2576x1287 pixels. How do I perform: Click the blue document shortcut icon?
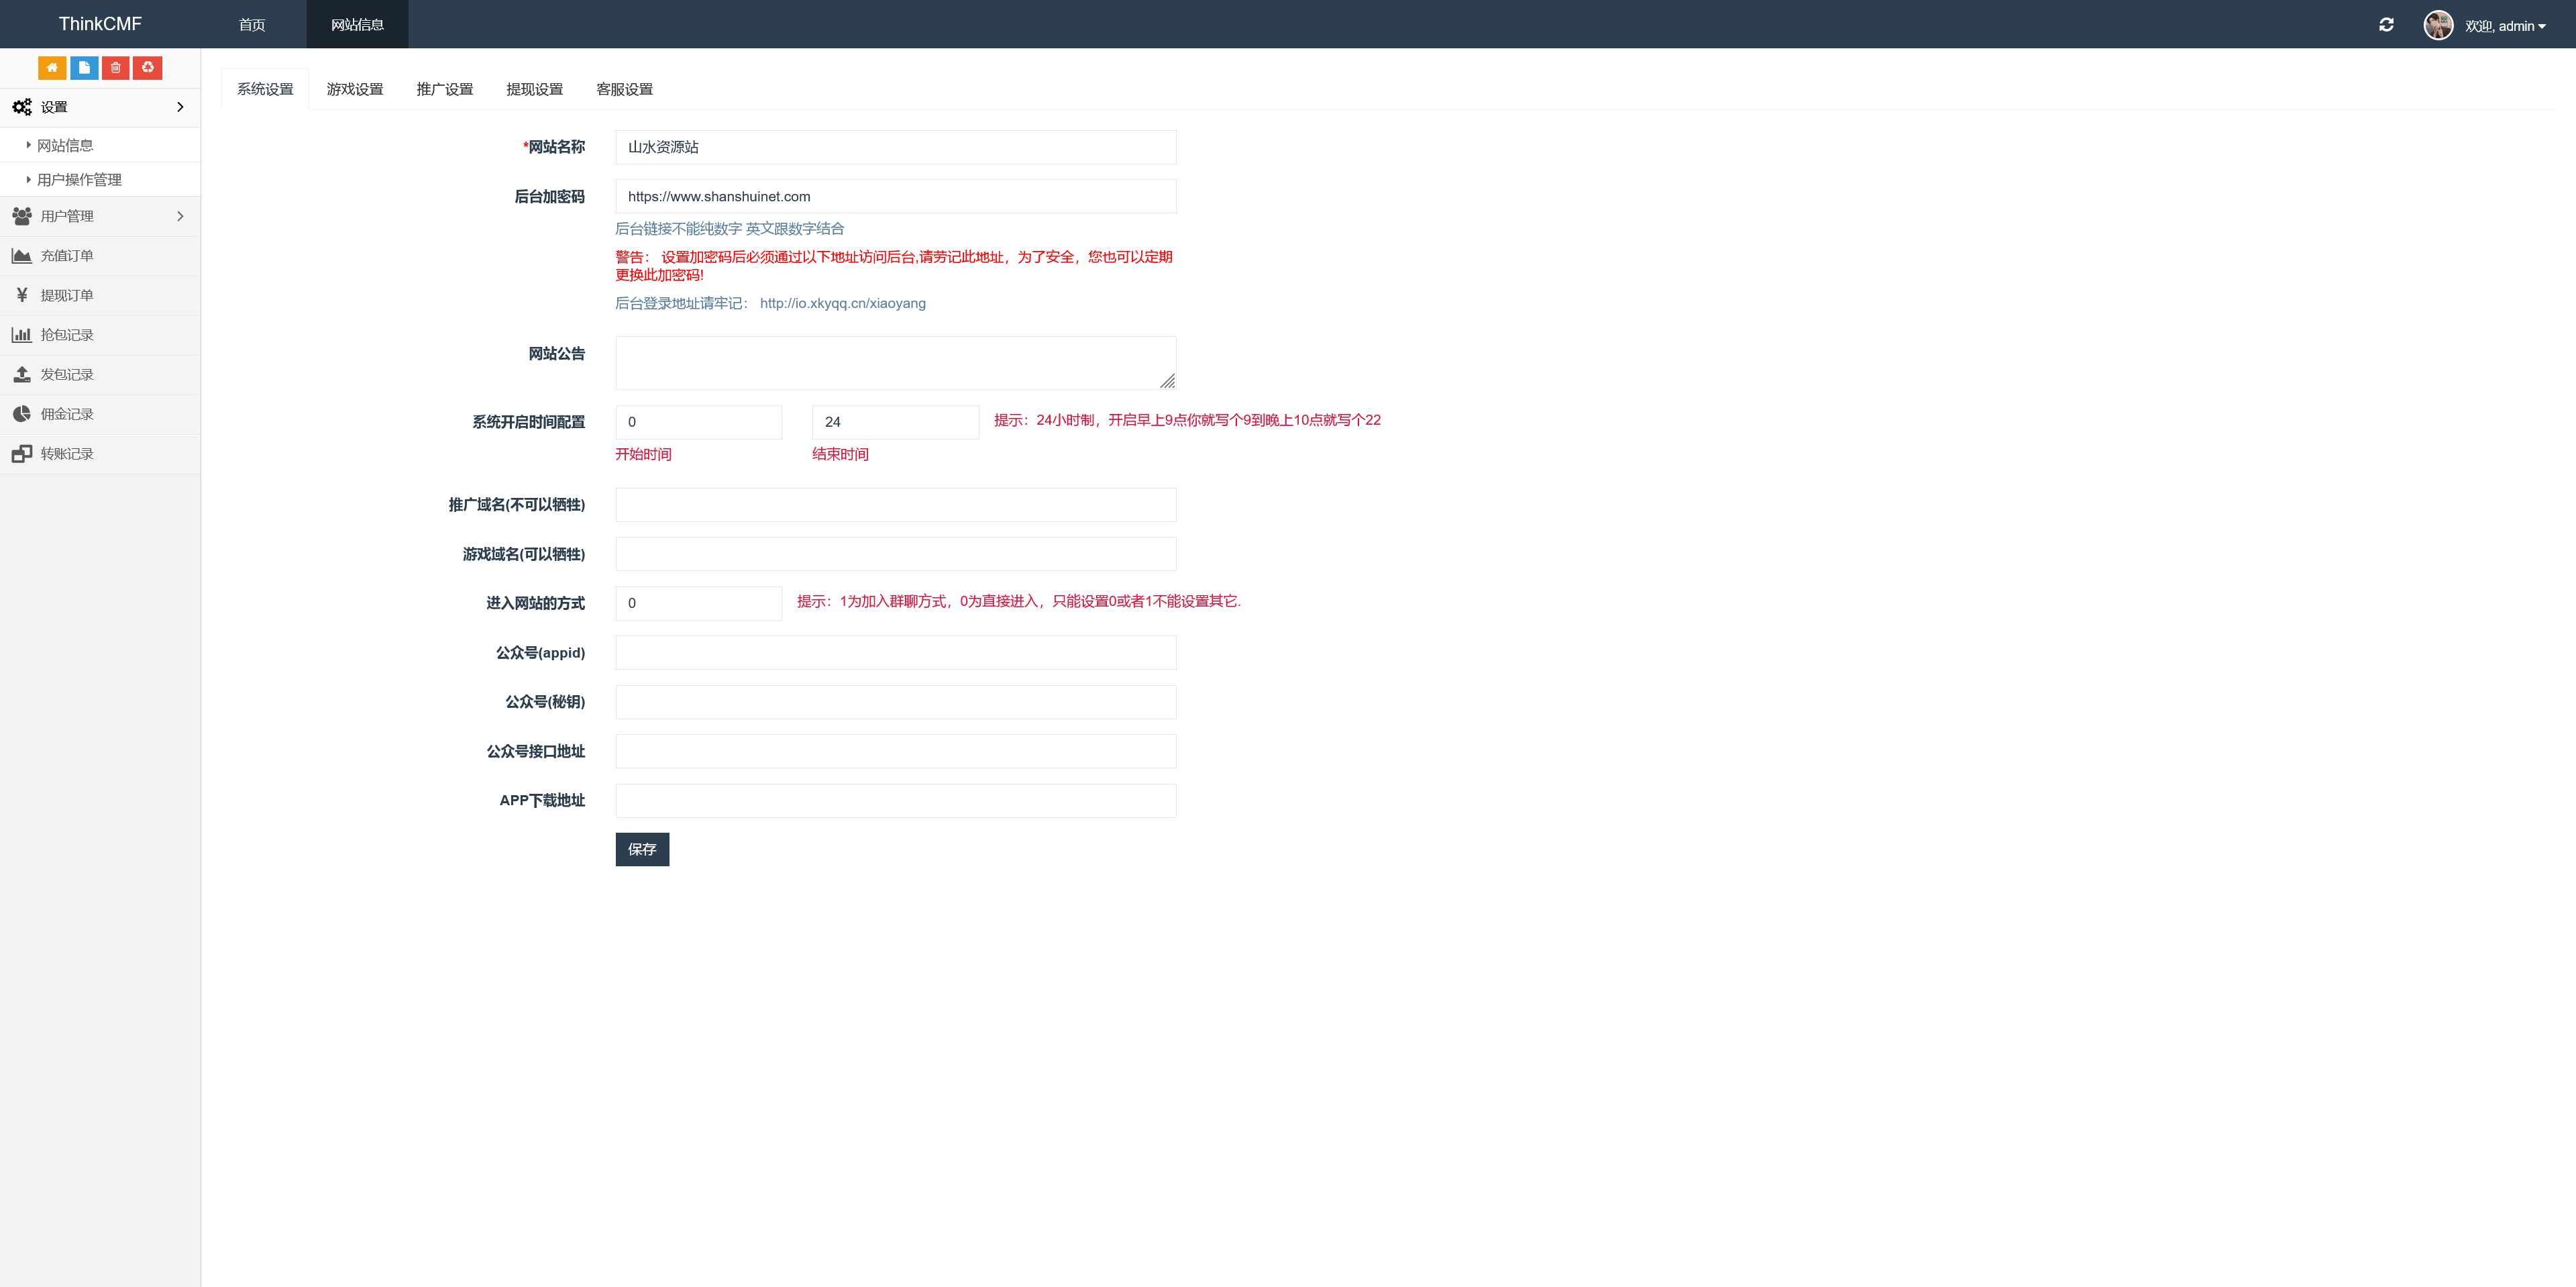click(84, 67)
